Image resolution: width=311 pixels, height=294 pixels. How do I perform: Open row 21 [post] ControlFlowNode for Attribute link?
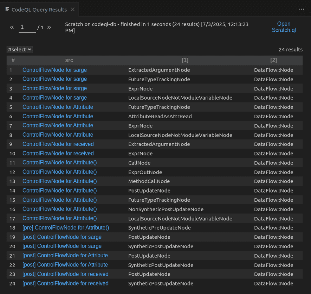[65, 256]
